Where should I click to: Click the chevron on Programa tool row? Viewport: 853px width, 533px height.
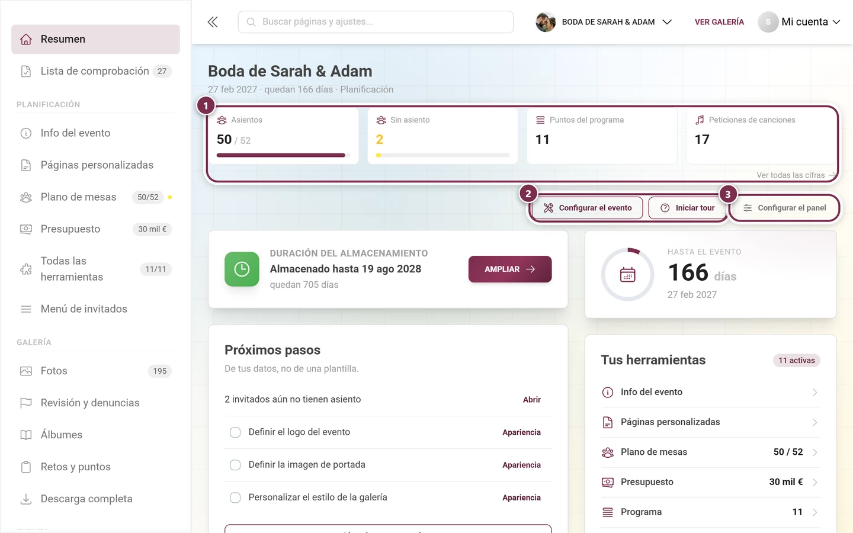pos(815,512)
